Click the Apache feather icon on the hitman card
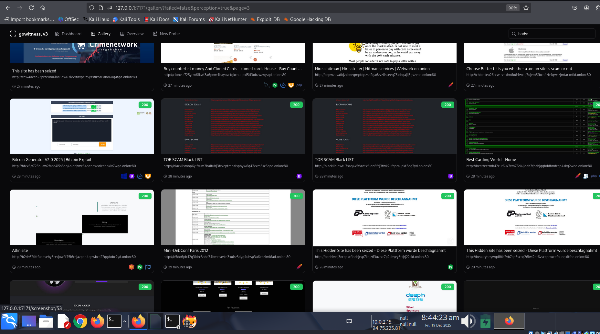The width and height of the screenshot is (600, 334). point(451,85)
